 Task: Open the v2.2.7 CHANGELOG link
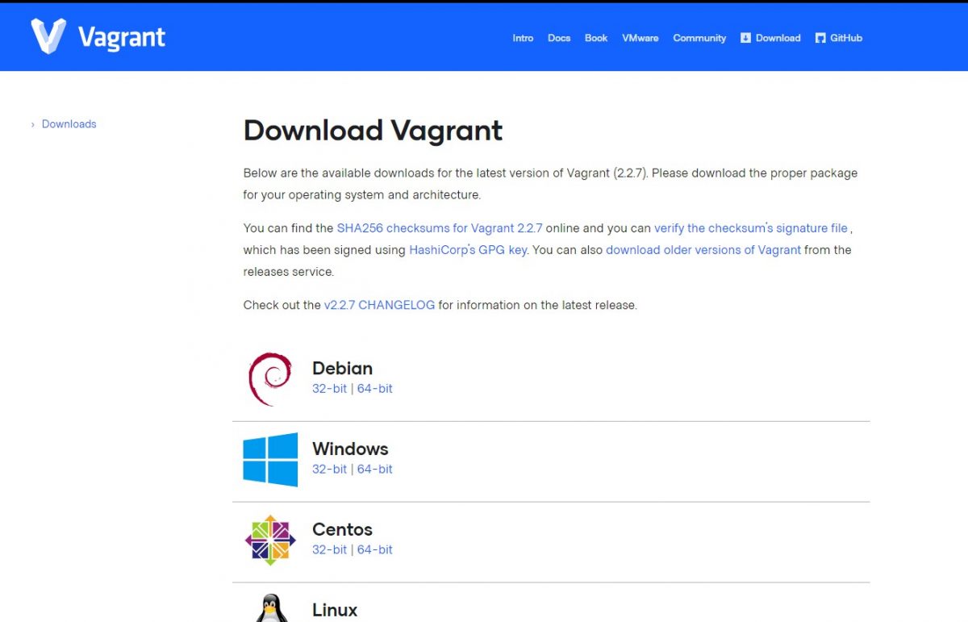tap(379, 305)
